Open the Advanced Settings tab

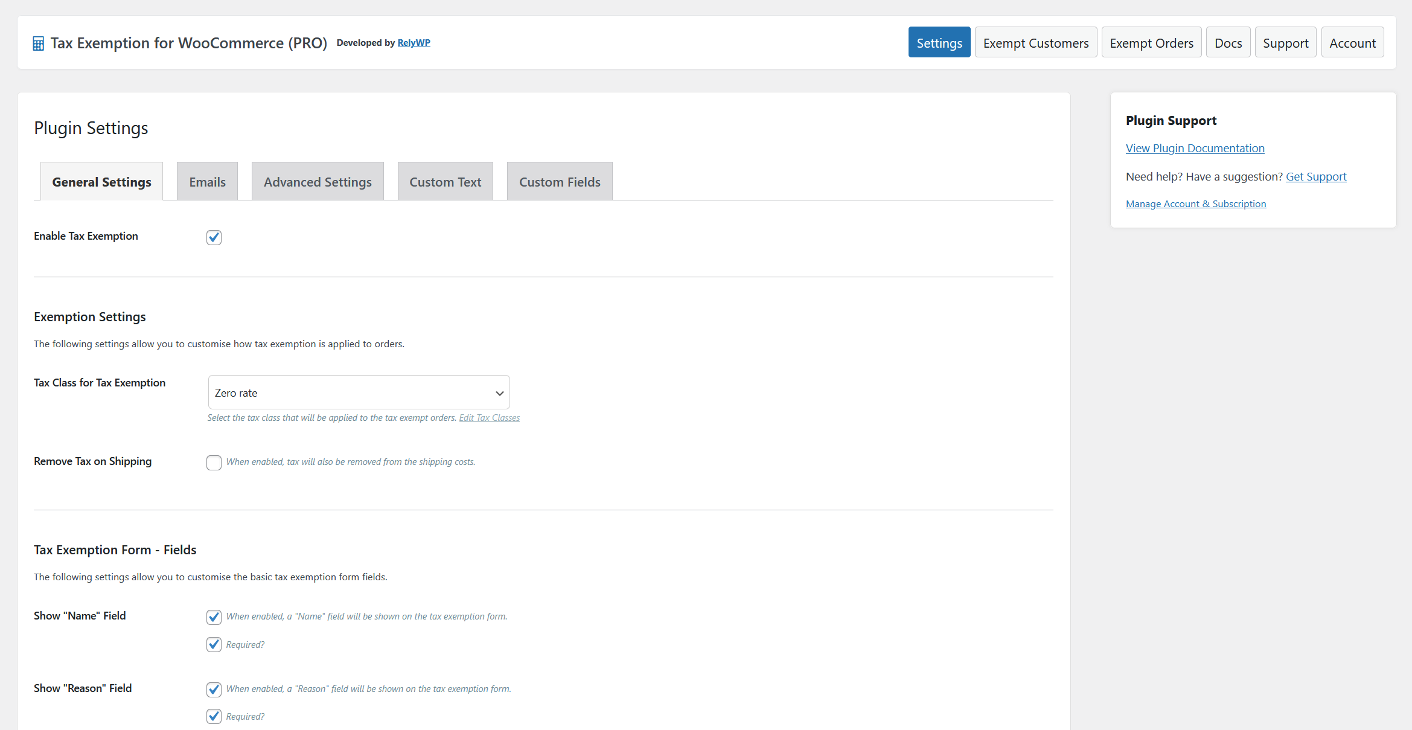pos(318,181)
